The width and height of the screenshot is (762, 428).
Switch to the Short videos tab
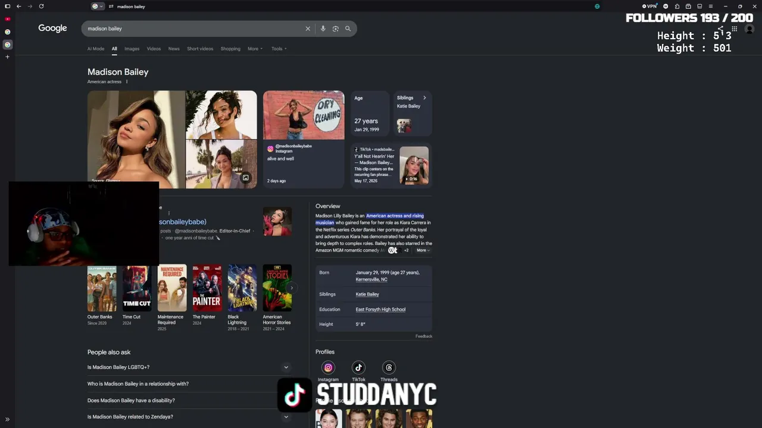click(x=200, y=49)
